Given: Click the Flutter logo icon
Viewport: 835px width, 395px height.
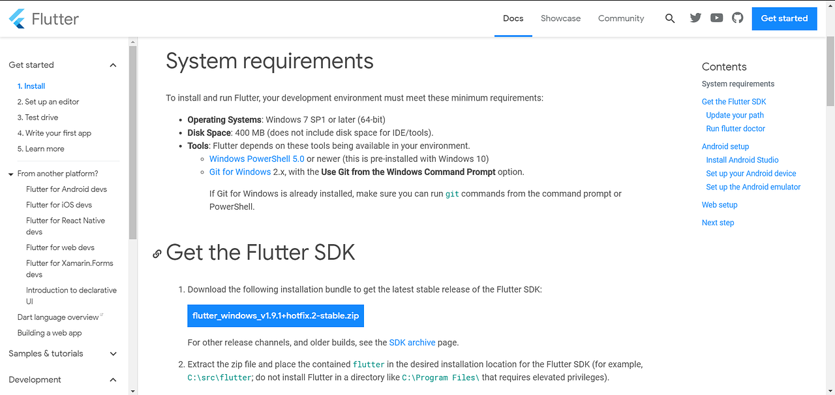Looking at the screenshot, I should coord(16,18).
